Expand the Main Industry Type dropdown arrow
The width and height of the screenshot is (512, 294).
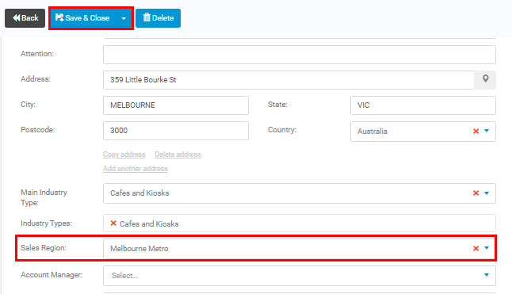[x=487, y=193]
